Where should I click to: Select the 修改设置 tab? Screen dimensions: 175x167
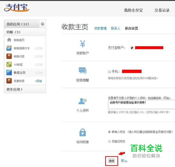pyautogui.click(x=132, y=28)
